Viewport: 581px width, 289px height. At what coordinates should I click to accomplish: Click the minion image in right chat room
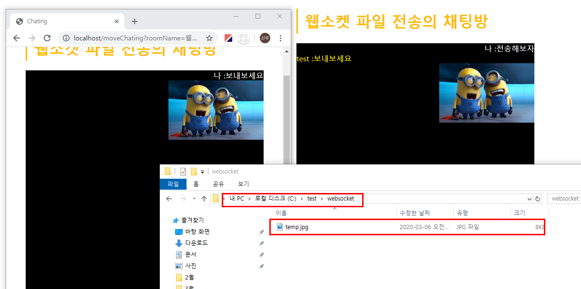coord(487,93)
